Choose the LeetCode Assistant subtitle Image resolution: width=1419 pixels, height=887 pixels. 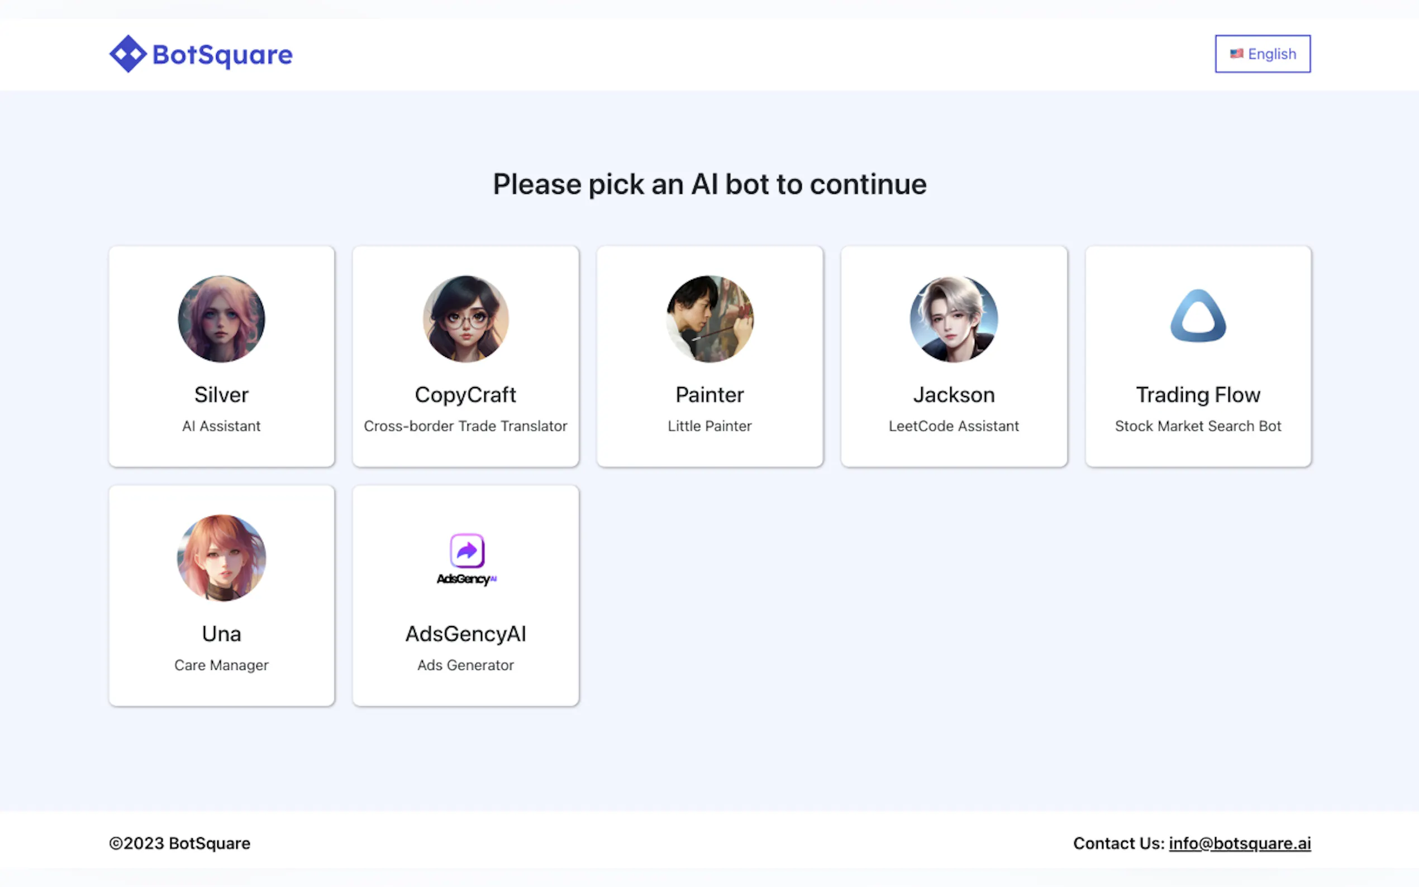[x=953, y=426]
